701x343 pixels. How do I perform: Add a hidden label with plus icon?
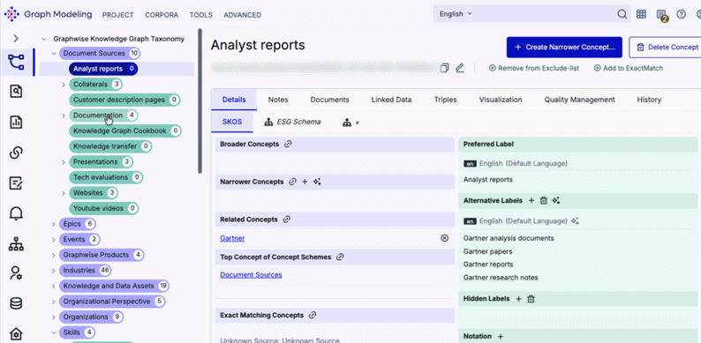click(x=518, y=299)
